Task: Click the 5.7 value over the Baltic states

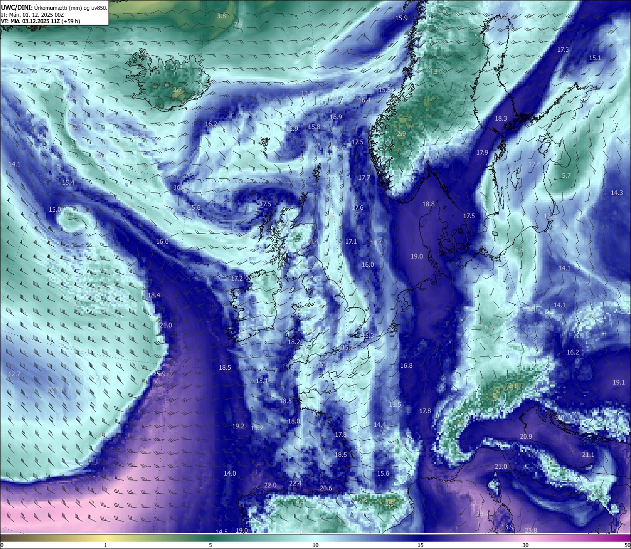Action: coord(566,176)
